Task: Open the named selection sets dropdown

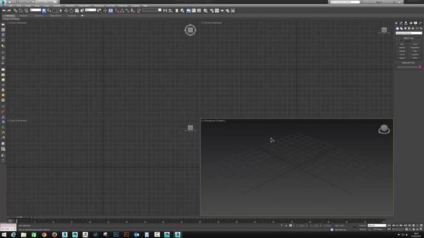Action: [x=152, y=10]
